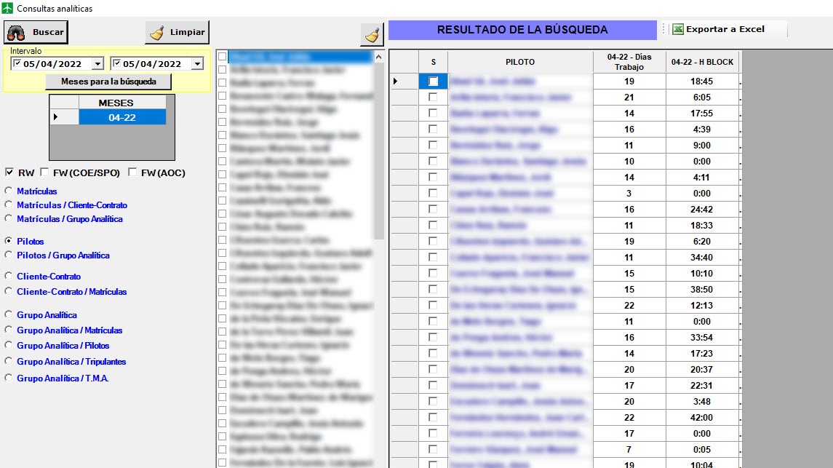833x468 pixels.
Task: Open the start date dropdown calendar
Action: coord(98,64)
